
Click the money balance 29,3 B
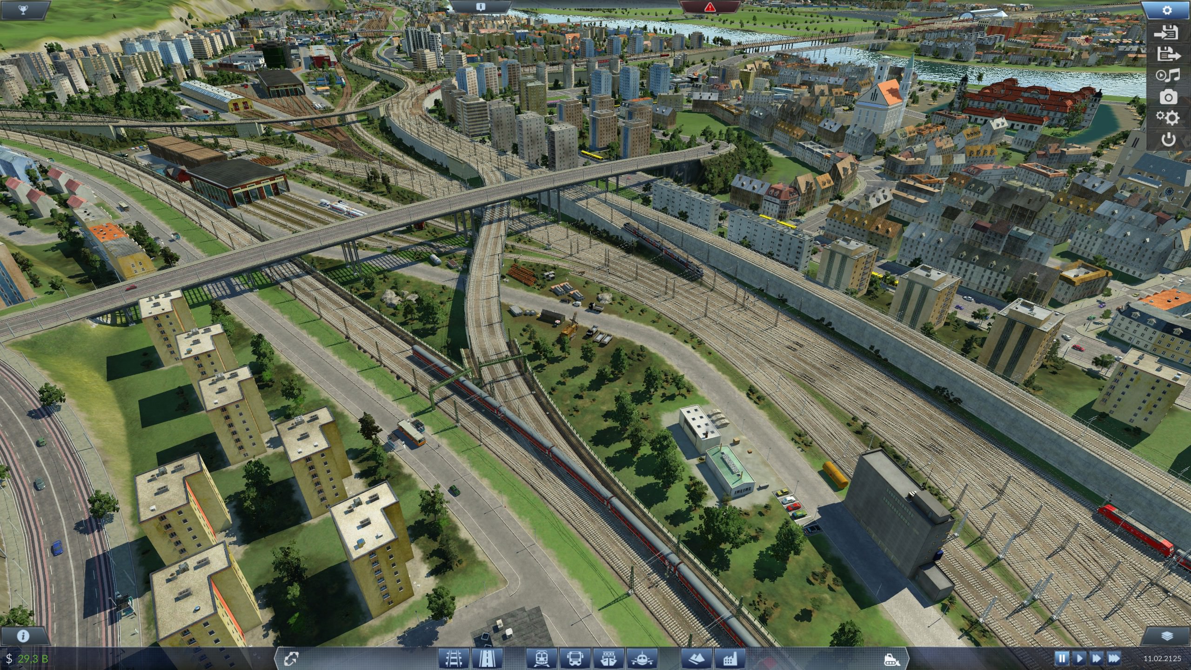tap(27, 659)
